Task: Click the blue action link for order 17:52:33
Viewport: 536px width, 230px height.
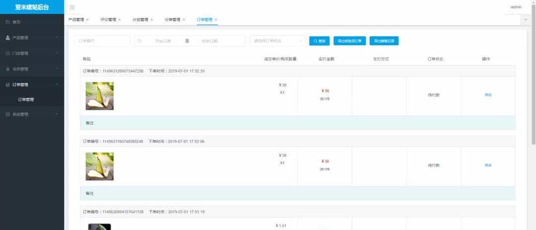Action: point(488,95)
